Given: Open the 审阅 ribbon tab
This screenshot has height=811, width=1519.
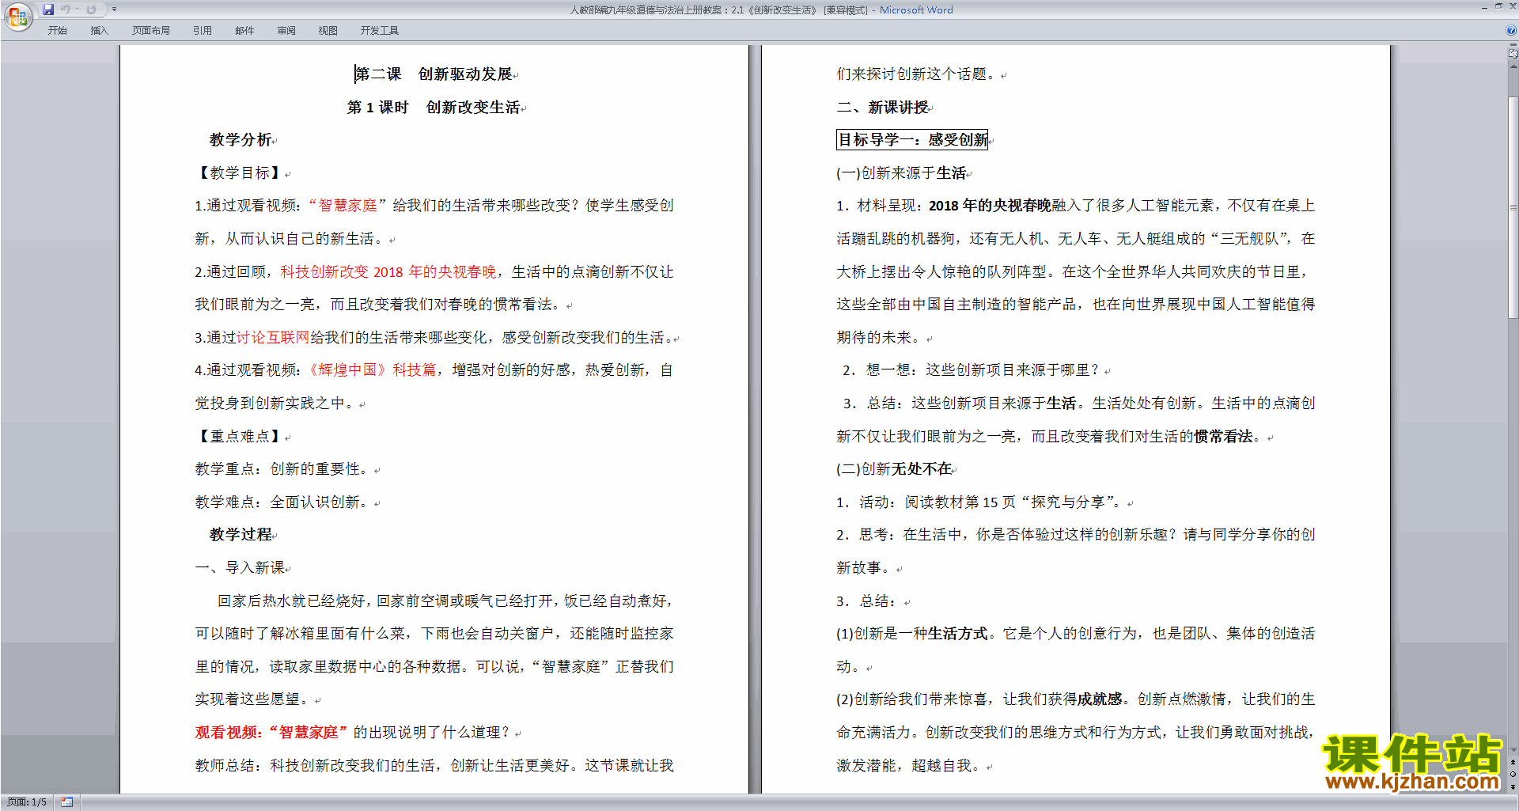Looking at the screenshot, I should (286, 30).
